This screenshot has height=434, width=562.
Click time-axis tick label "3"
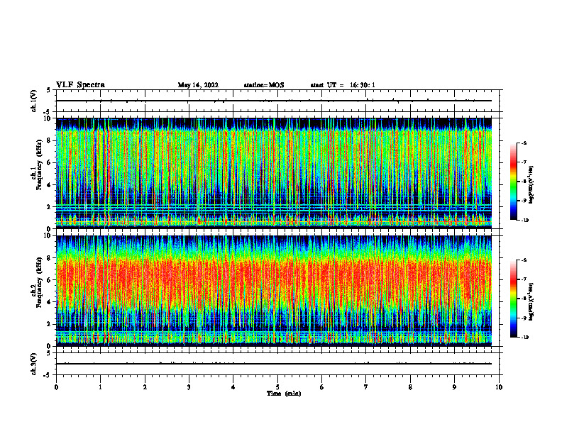(189, 387)
